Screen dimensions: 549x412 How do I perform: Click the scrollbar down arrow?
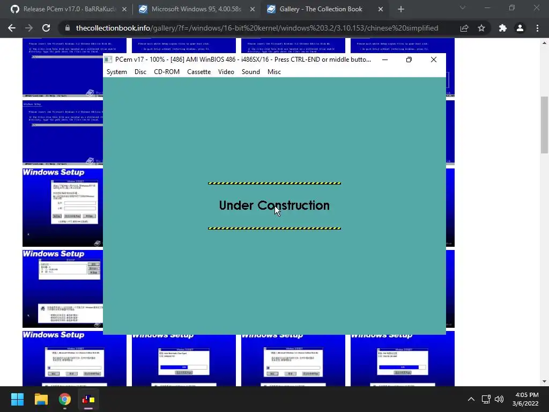click(544, 381)
